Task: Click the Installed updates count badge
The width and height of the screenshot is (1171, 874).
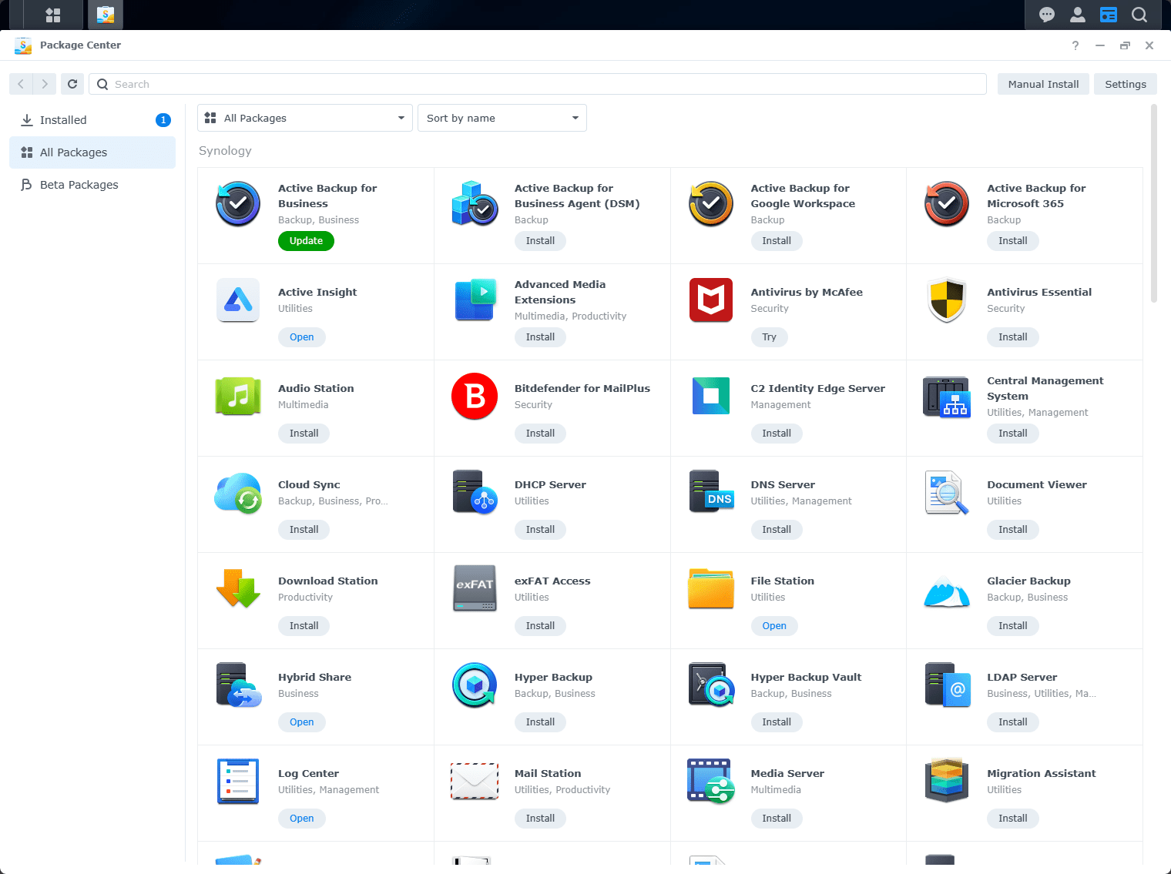Action: 163,120
